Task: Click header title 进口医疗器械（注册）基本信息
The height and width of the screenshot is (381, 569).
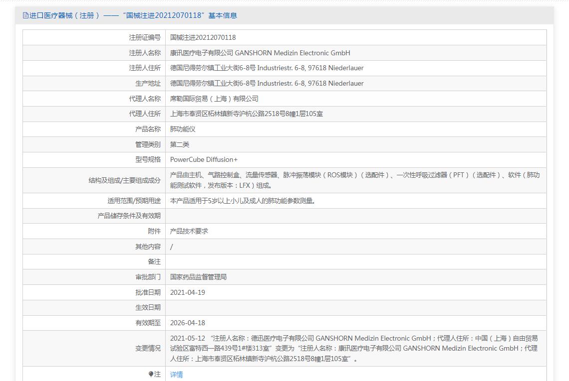Action: 133,15
